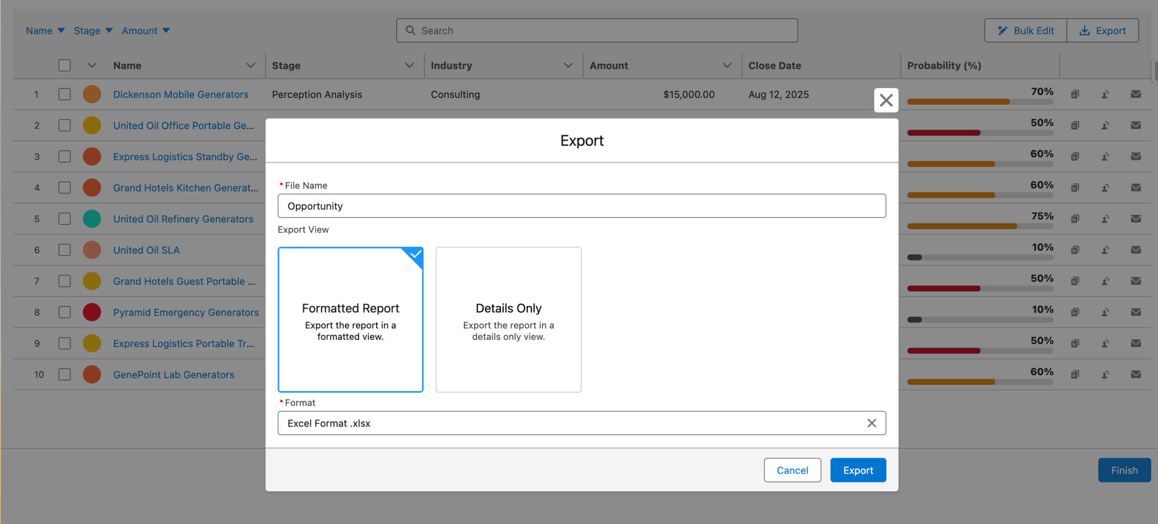The height and width of the screenshot is (524, 1158).
Task: Click Cancel in the Export dialog
Action: pos(792,470)
